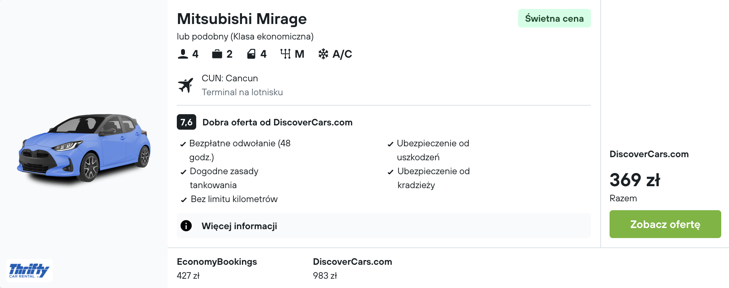Click checkmark beside Bezpłatne odwołanie
Screen dimensions: 729x288
(x=183, y=144)
